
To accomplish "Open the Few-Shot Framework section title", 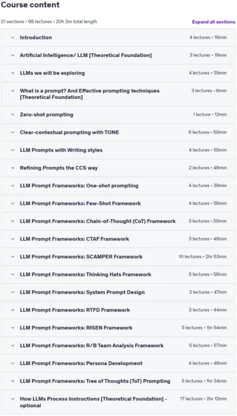I will [x=80, y=204].
